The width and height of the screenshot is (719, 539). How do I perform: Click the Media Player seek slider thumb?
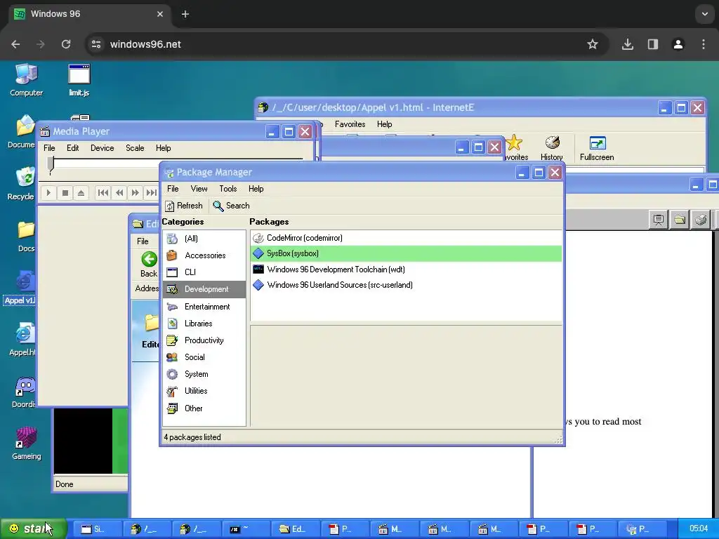pyautogui.click(x=51, y=165)
